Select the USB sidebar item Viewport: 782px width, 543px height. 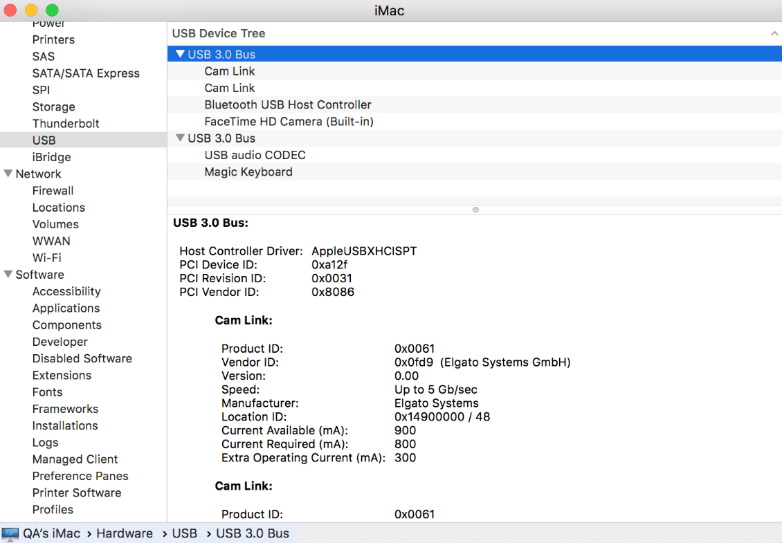(x=83, y=140)
